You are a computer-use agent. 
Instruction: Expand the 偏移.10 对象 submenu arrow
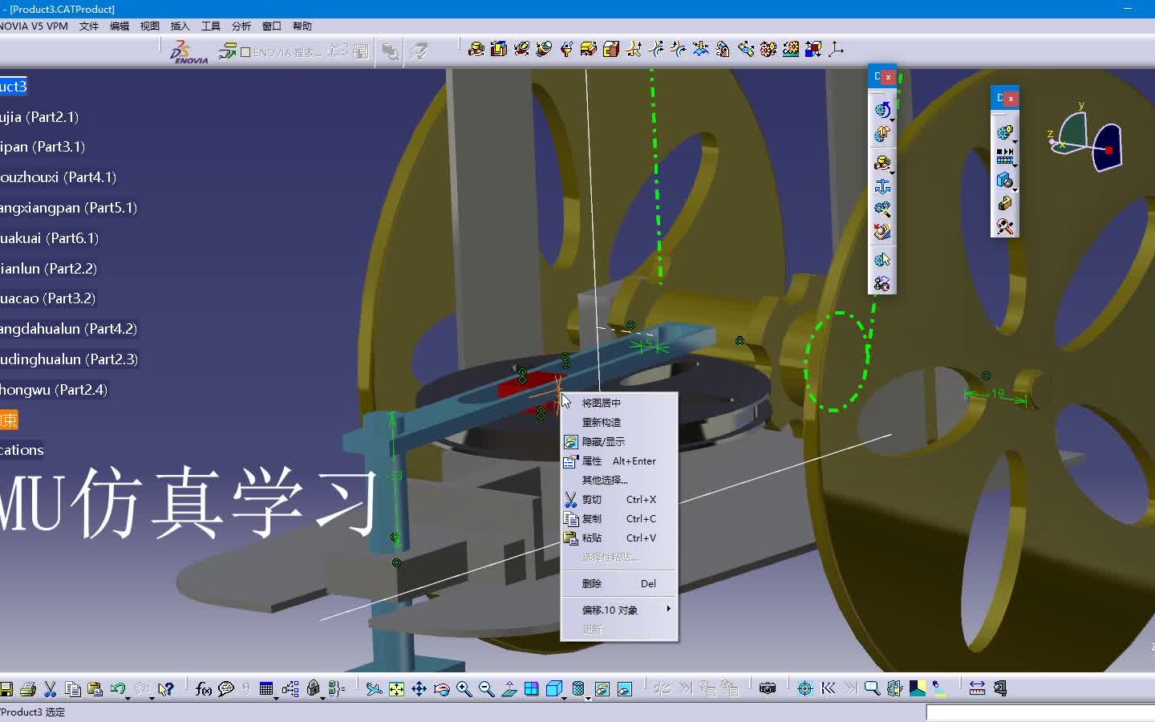pyautogui.click(x=668, y=610)
